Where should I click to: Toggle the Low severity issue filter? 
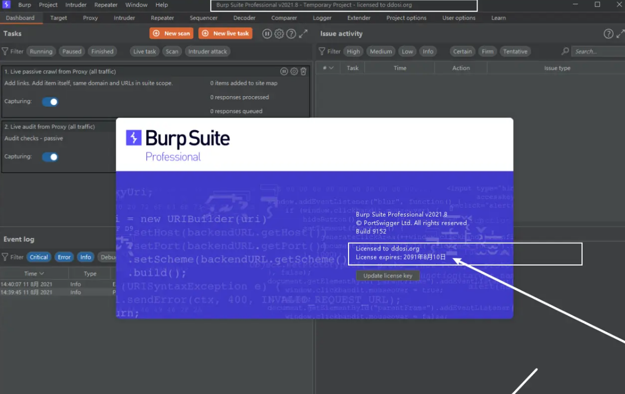407,52
